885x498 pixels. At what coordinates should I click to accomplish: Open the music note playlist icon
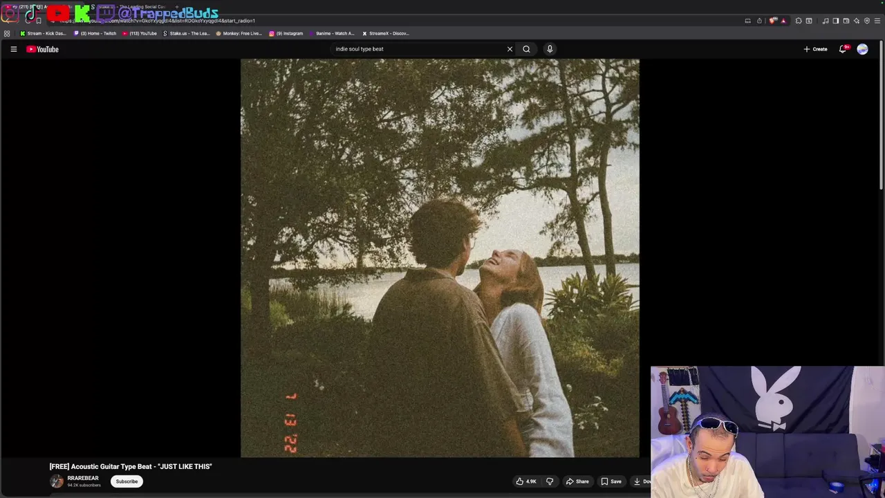826,21
